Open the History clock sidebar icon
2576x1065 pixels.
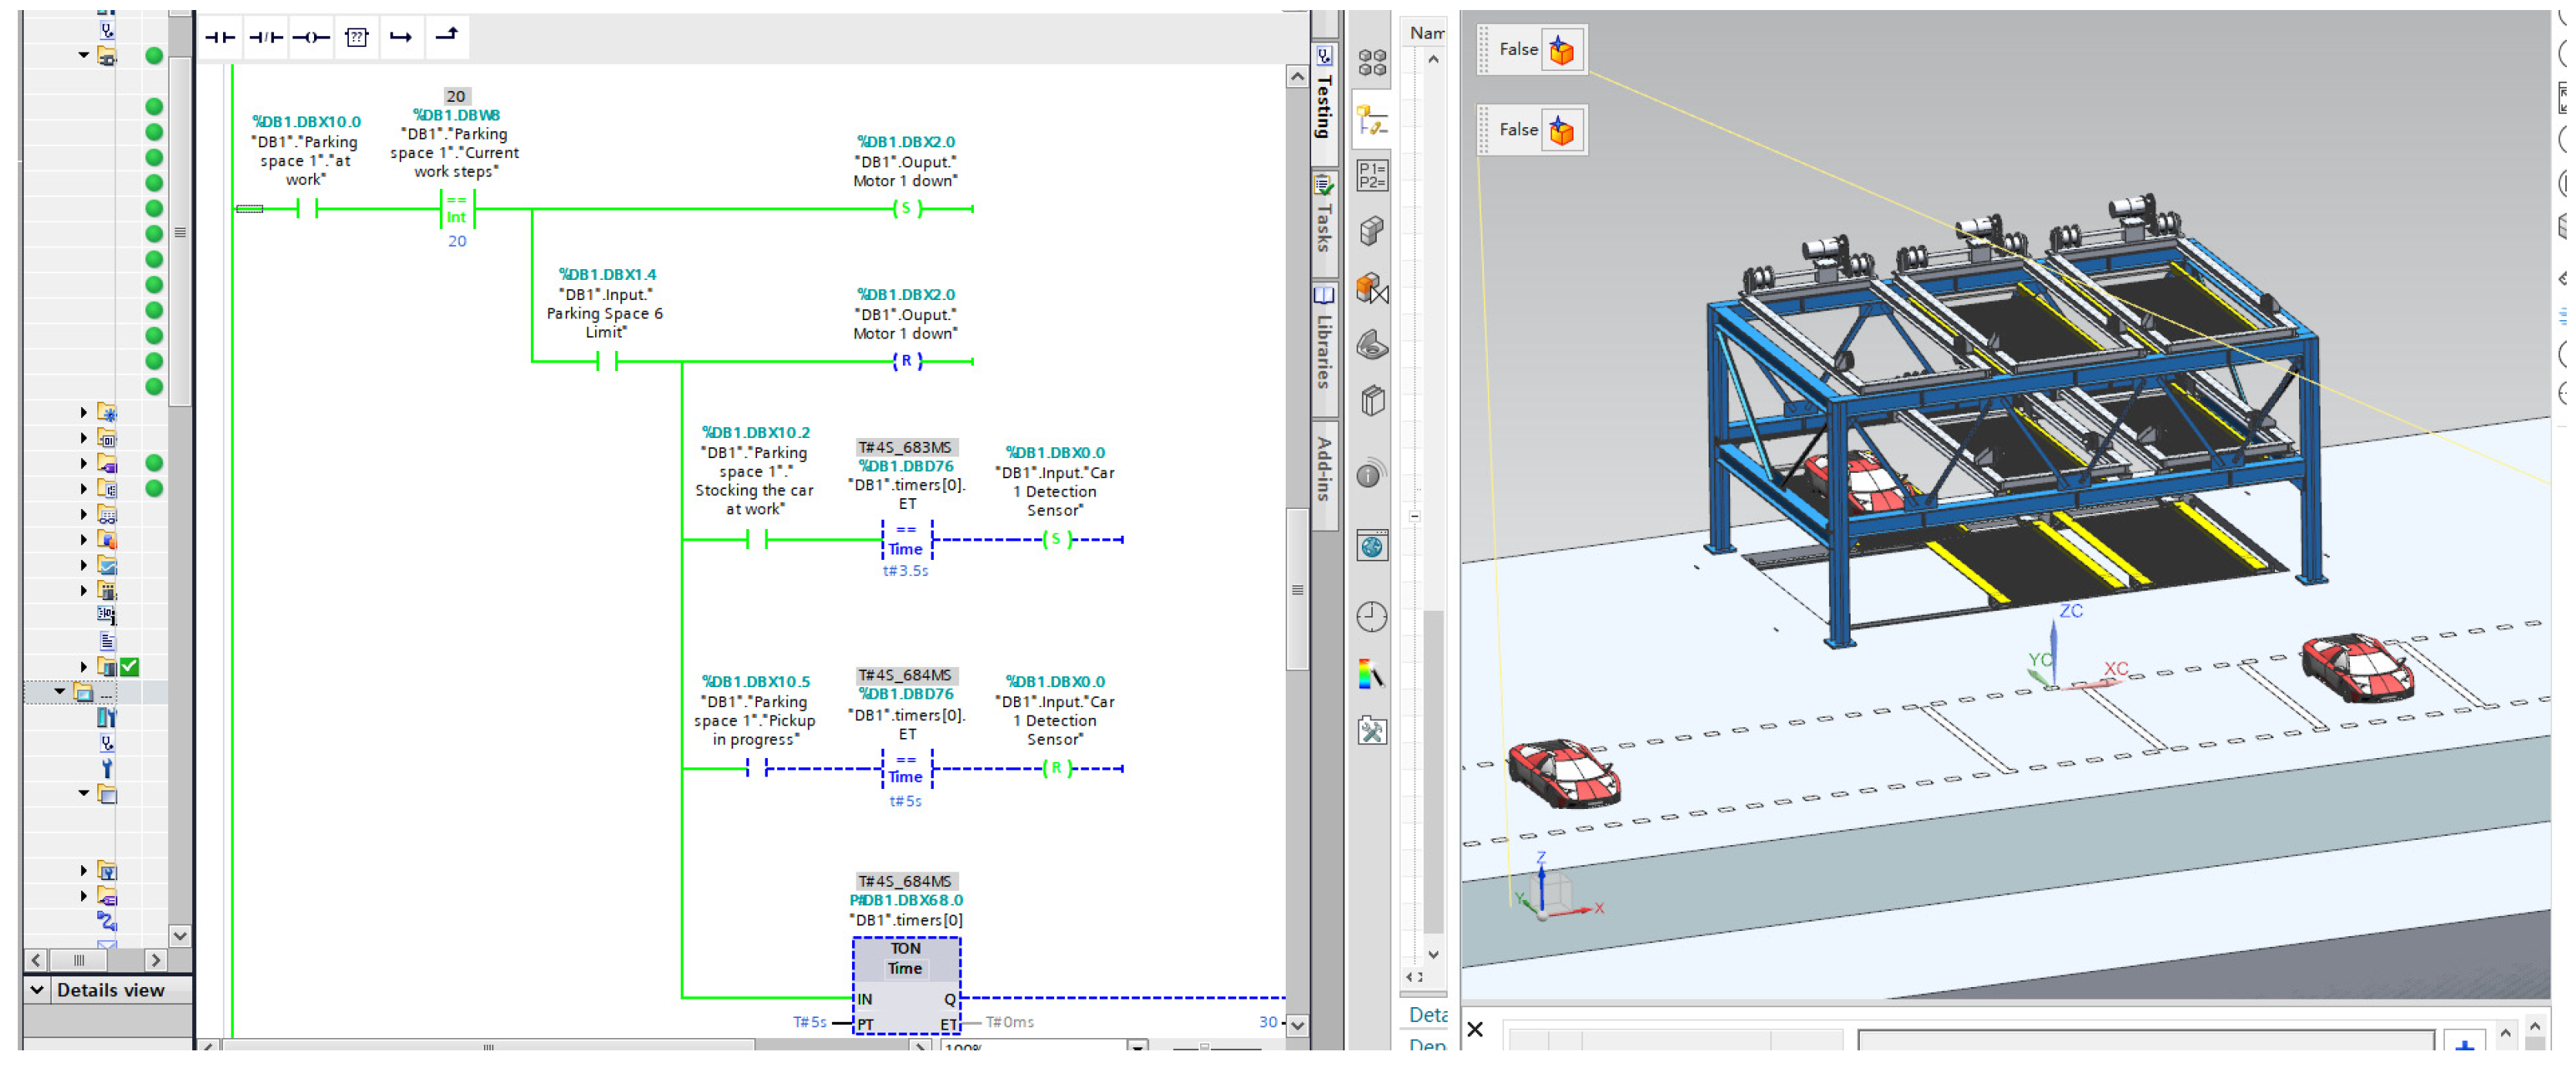point(1372,618)
